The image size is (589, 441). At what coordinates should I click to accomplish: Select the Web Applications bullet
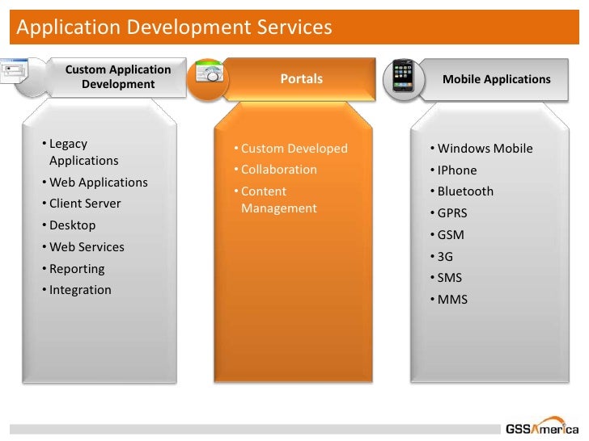click(x=95, y=183)
